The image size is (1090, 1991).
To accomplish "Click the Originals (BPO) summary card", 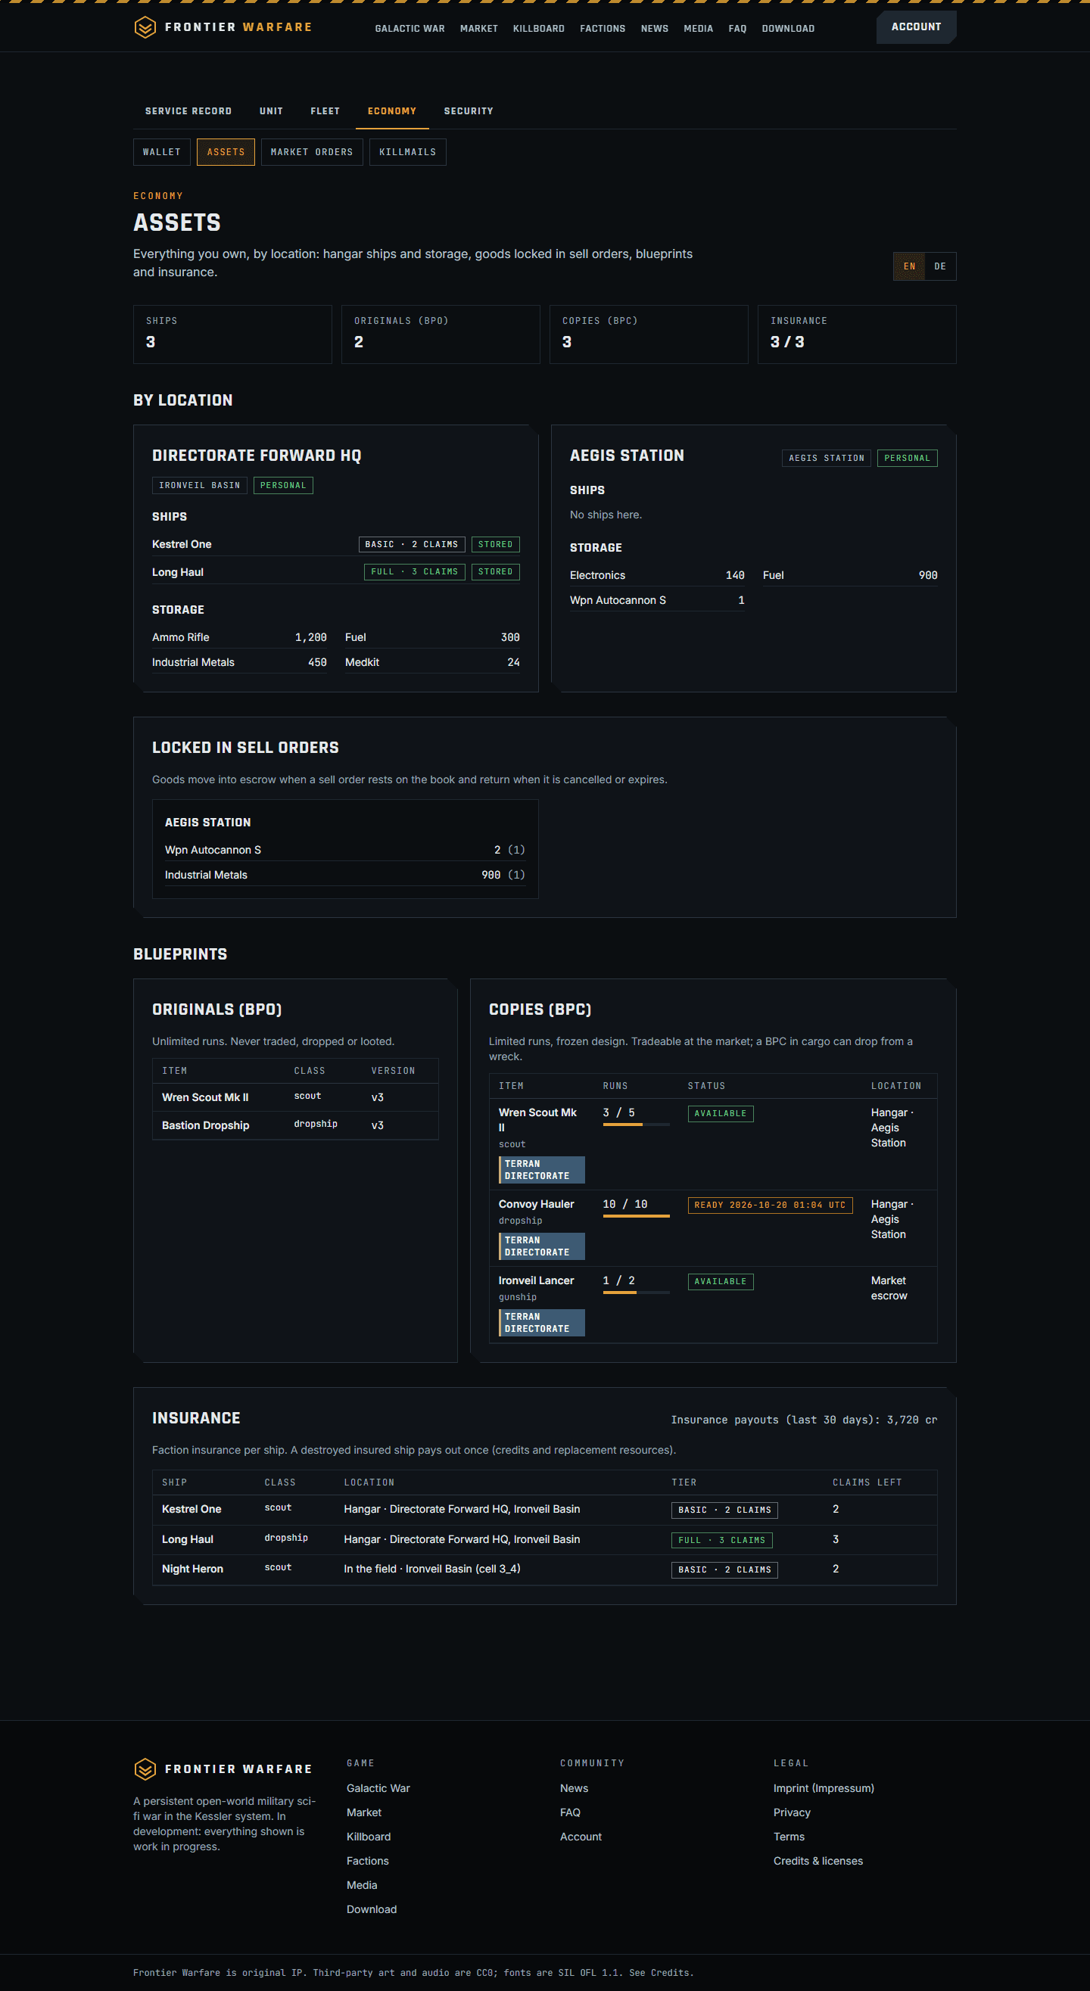I will 441,334.
